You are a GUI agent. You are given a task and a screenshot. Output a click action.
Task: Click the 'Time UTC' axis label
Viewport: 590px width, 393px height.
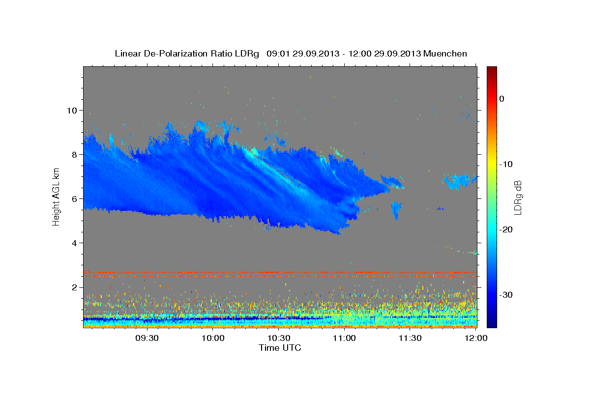point(280,348)
